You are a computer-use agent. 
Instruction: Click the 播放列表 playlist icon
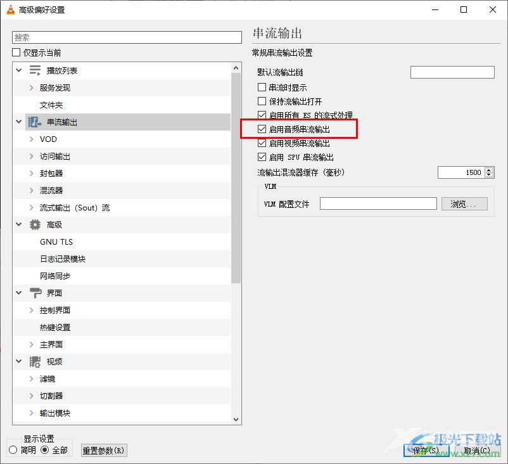click(x=35, y=70)
